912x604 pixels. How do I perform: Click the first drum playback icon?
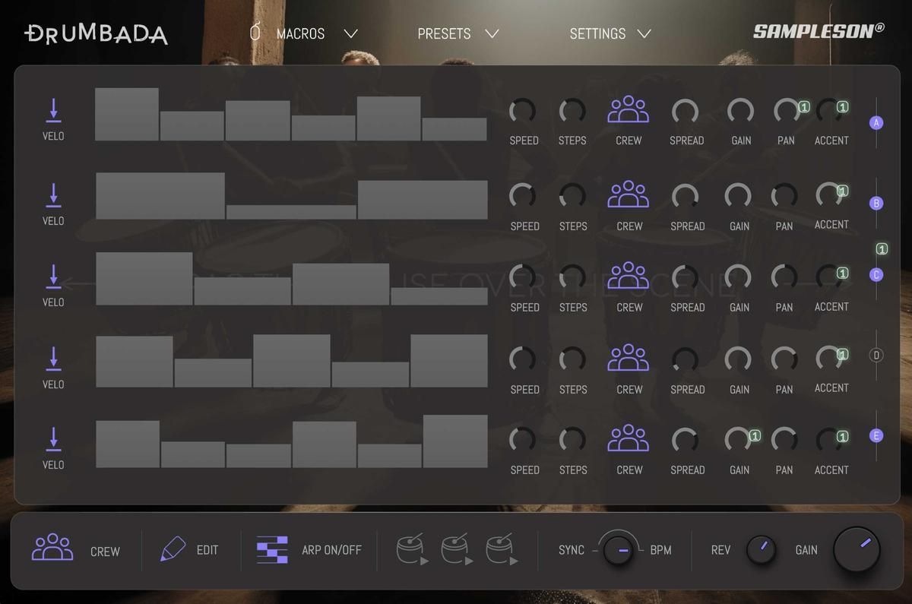tap(412, 549)
